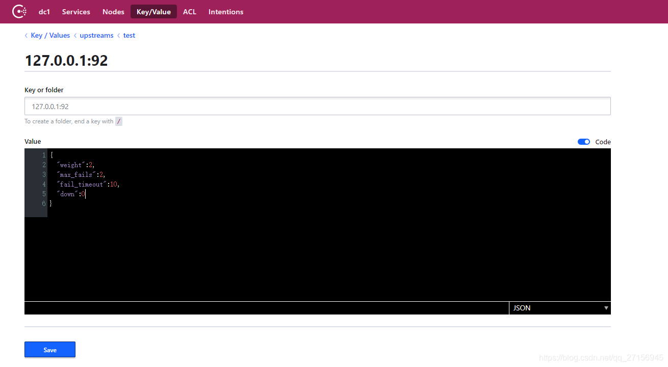Click the Value label above editor

(33, 141)
